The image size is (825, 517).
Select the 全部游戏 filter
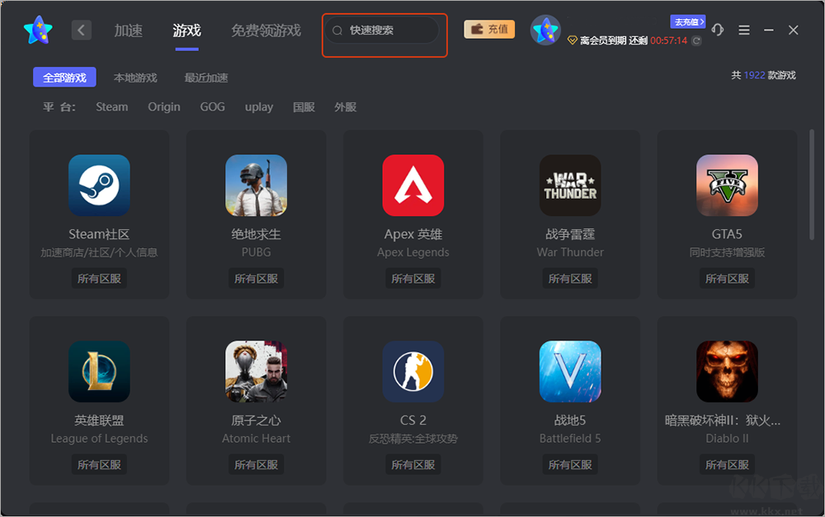(x=64, y=78)
